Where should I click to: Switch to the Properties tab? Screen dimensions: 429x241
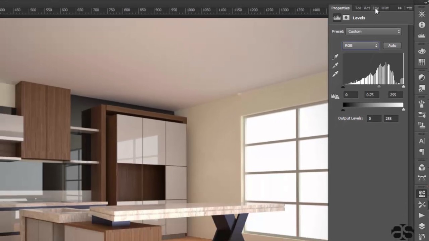pos(340,8)
